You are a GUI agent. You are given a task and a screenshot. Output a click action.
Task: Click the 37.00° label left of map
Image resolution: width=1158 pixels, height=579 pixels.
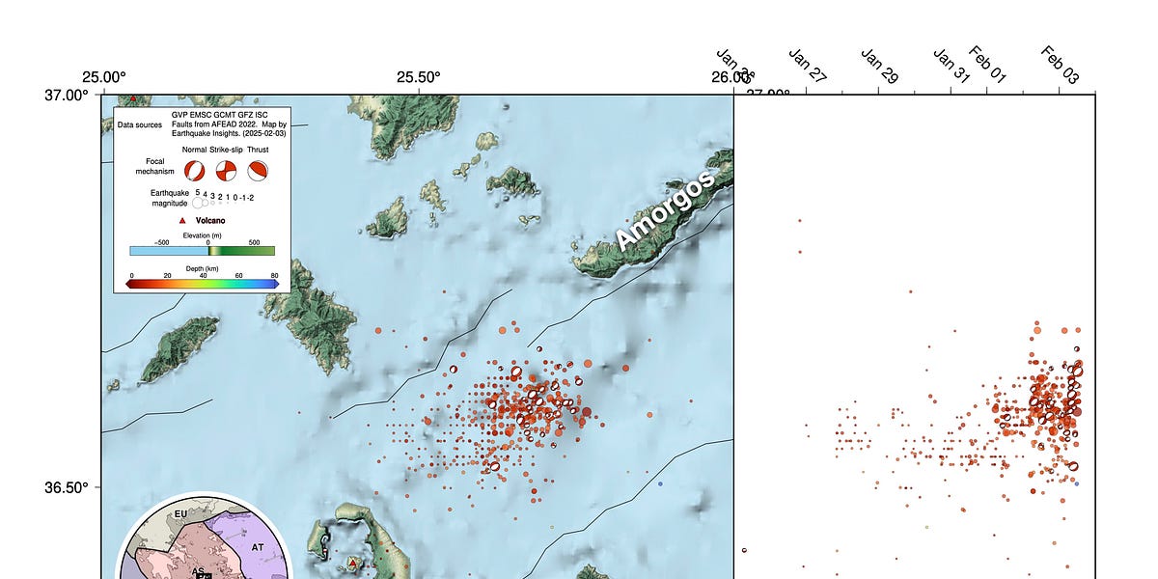tap(66, 95)
